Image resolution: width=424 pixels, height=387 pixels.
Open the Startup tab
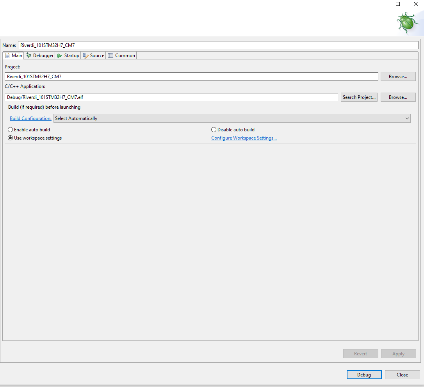(x=68, y=55)
